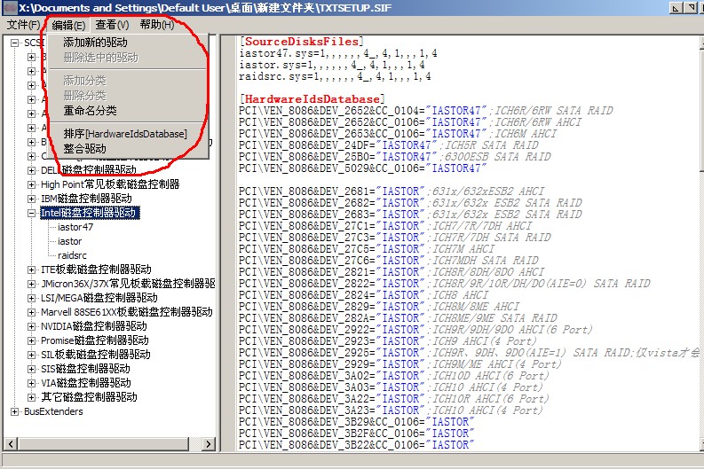
Task: Expand the ITE板载磁盘控制器驱动 node
Action: pos(31,270)
